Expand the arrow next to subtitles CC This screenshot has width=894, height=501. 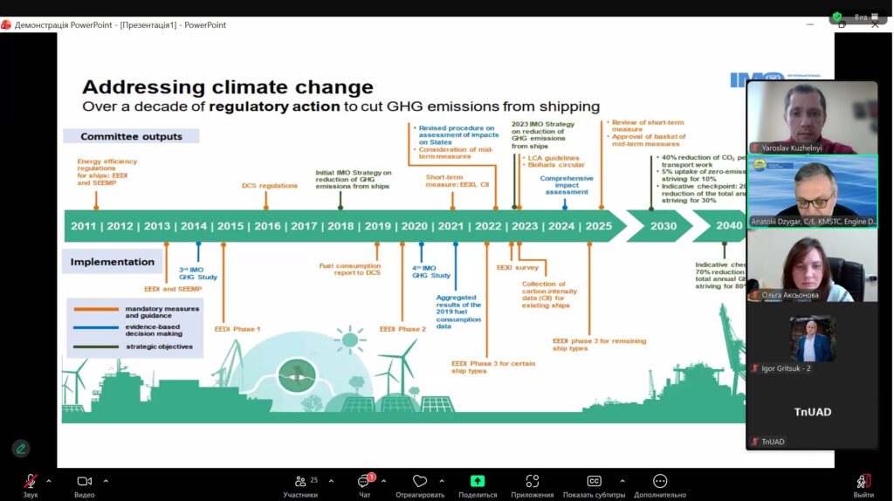pyautogui.click(x=622, y=481)
